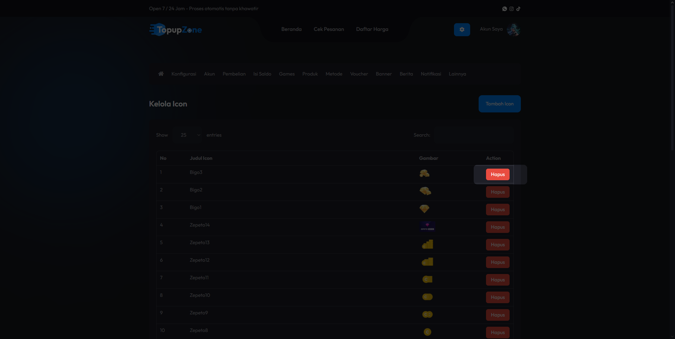Open the Pembelian menu
Screen dimensions: 675x339
coord(234,74)
